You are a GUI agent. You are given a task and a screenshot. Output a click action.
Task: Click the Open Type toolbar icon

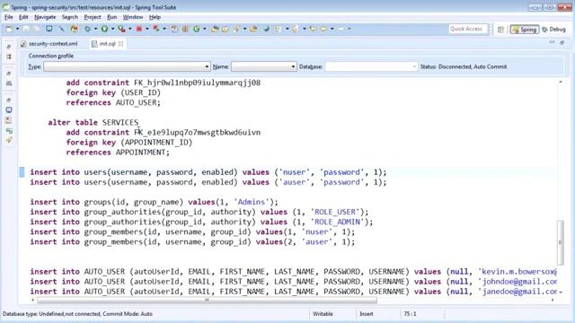click(x=215, y=29)
